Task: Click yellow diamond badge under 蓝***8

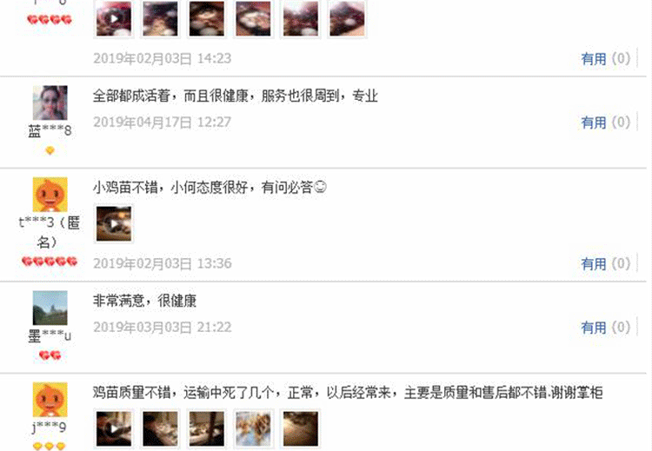Action: click(x=50, y=150)
